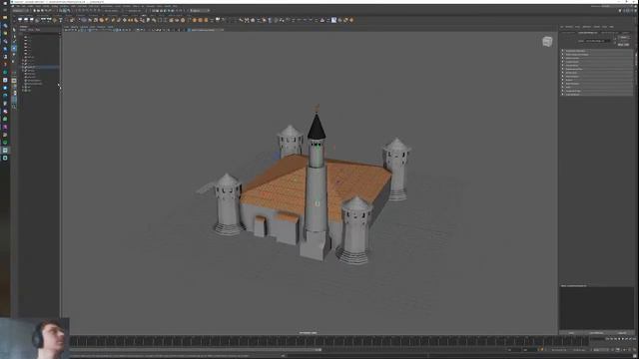Click the Focus button in Attribute Editor

(623, 37)
